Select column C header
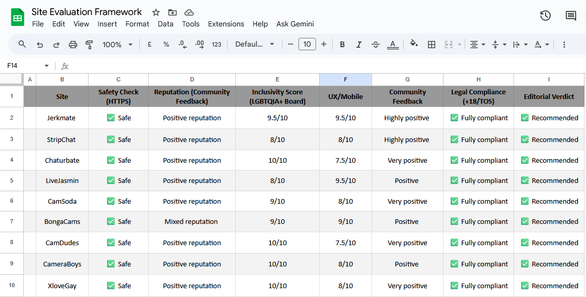The width and height of the screenshot is (586, 297). [119, 79]
